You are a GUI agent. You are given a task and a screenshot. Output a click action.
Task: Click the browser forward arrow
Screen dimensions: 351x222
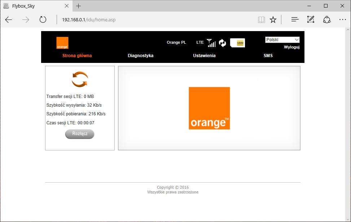26,20
